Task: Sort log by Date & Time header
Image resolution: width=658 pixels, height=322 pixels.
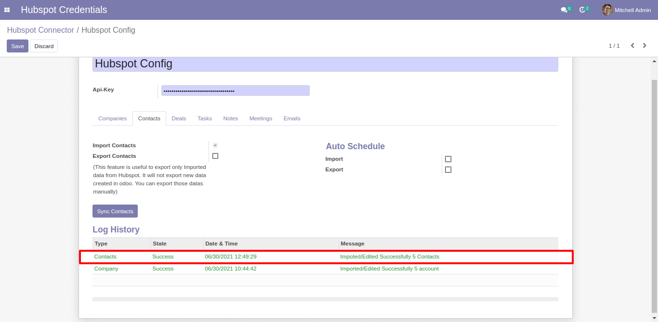Action: click(x=271, y=244)
